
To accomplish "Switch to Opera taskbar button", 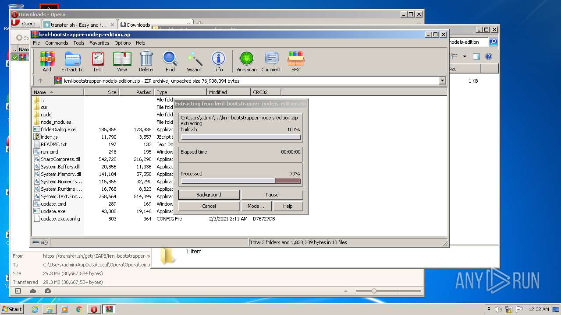I will (94, 309).
